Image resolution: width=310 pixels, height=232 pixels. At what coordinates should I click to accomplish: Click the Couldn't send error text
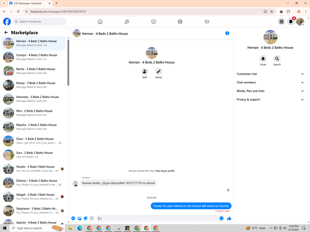pyautogui.click(x=223, y=211)
